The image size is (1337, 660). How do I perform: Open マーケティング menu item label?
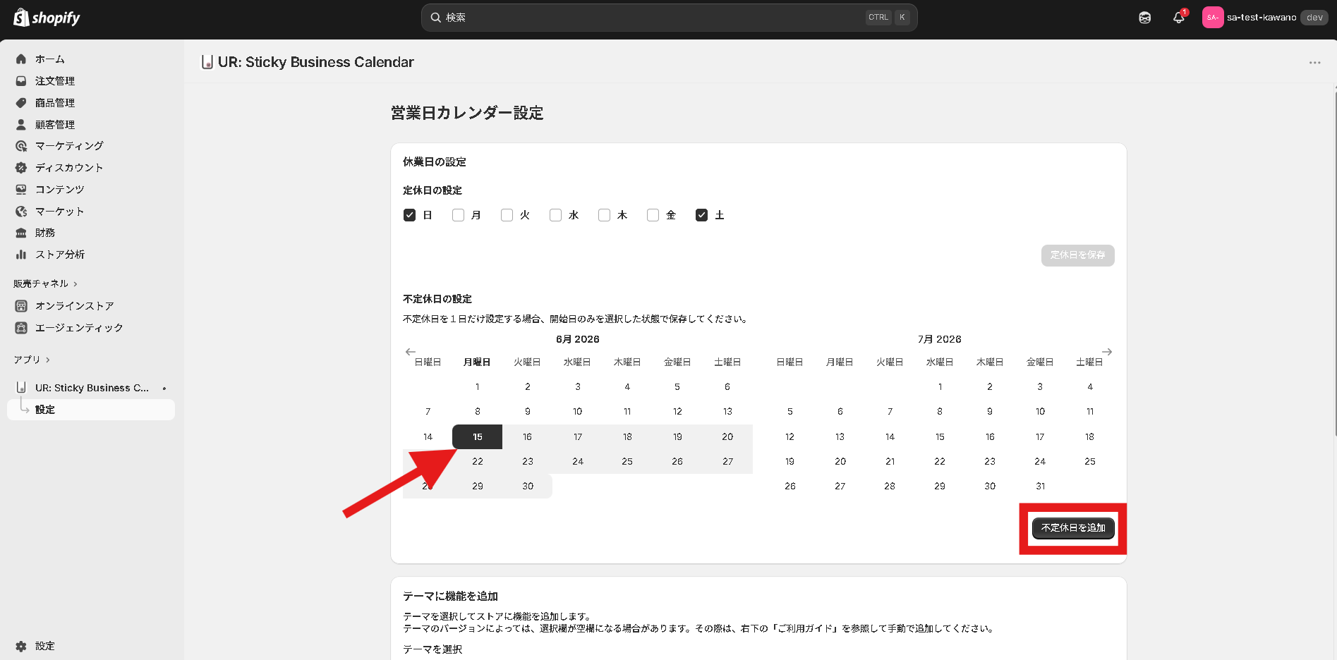tap(69, 146)
